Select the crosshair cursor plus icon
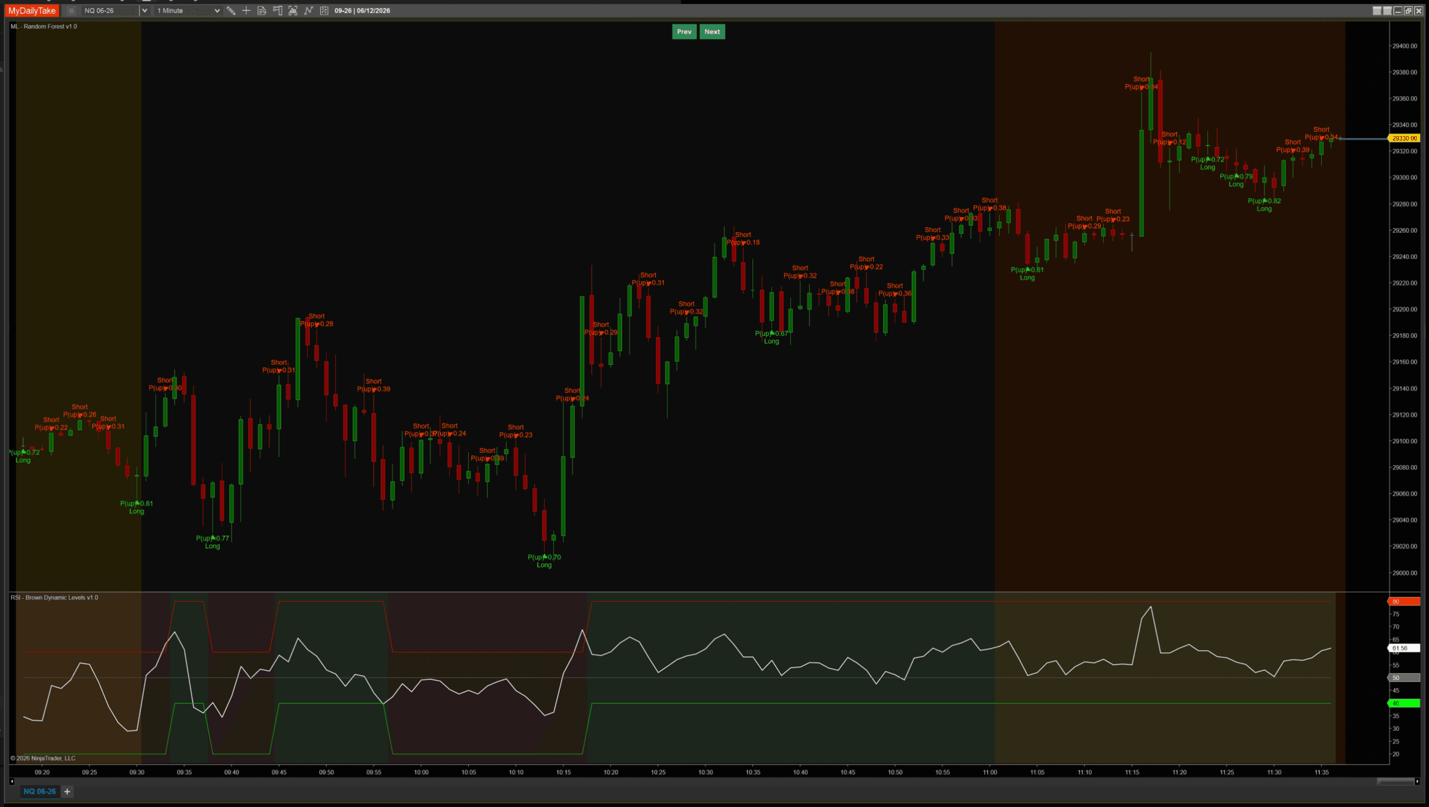Image resolution: width=1429 pixels, height=807 pixels. click(246, 11)
